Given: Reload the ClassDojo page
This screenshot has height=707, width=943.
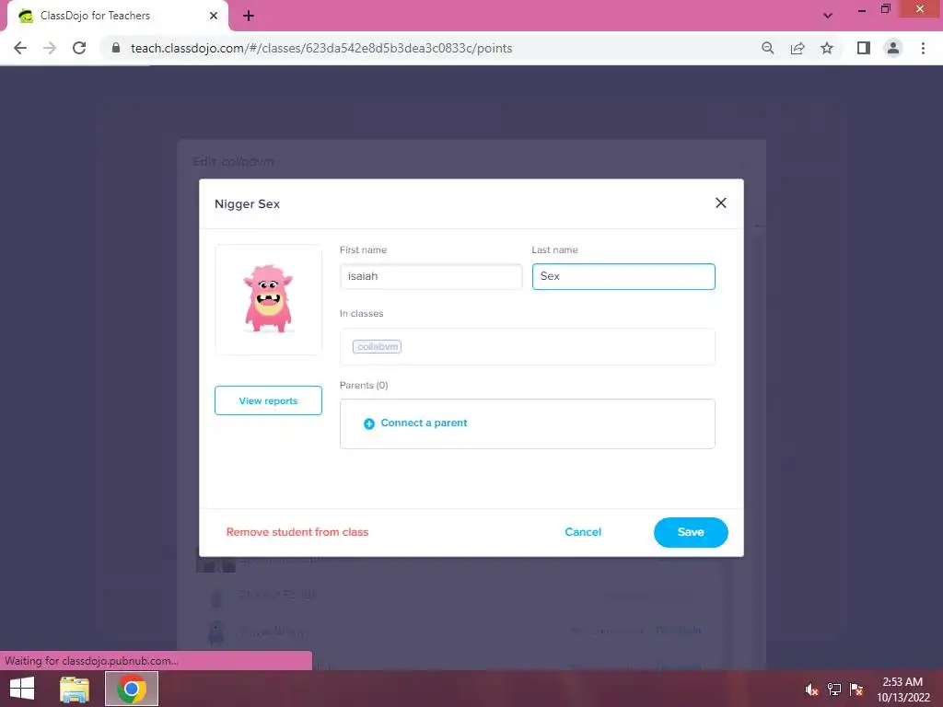Looking at the screenshot, I should [79, 48].
